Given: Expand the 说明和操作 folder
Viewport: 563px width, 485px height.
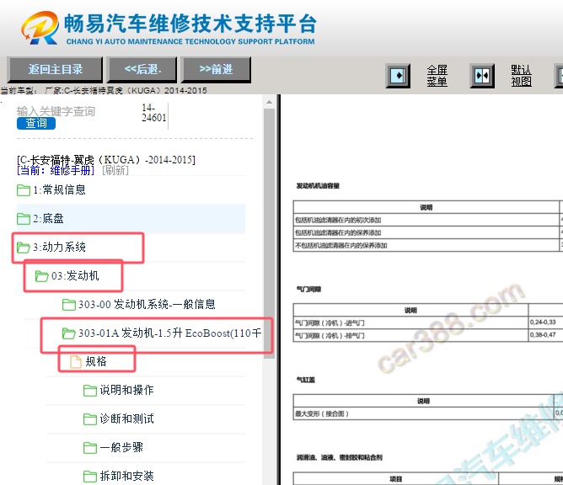Looking at the screenshot, I should (126, 390).
